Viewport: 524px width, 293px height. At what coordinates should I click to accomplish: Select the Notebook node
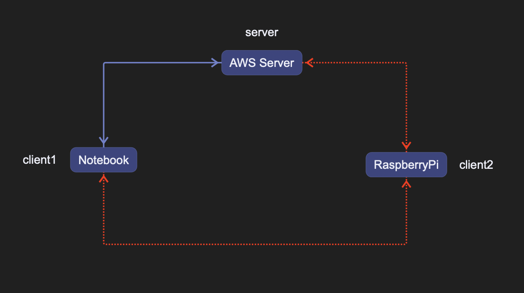pos(104,160)
